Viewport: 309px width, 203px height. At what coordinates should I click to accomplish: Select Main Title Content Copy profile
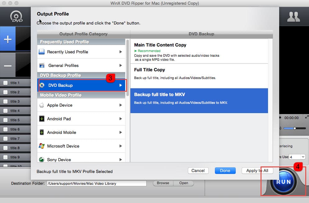click(x=199, y=51)
